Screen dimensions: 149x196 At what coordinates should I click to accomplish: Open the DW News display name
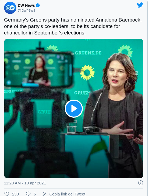26,5
